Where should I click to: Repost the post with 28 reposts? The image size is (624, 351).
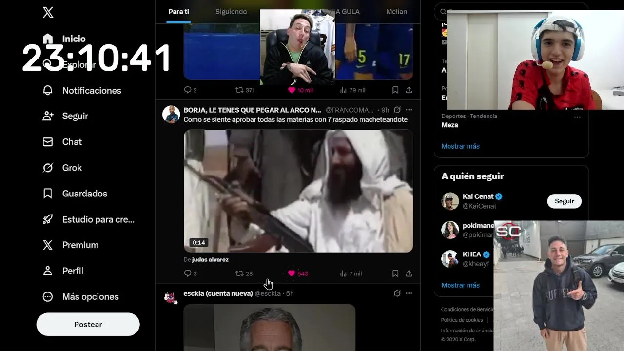tap(244, 273)
